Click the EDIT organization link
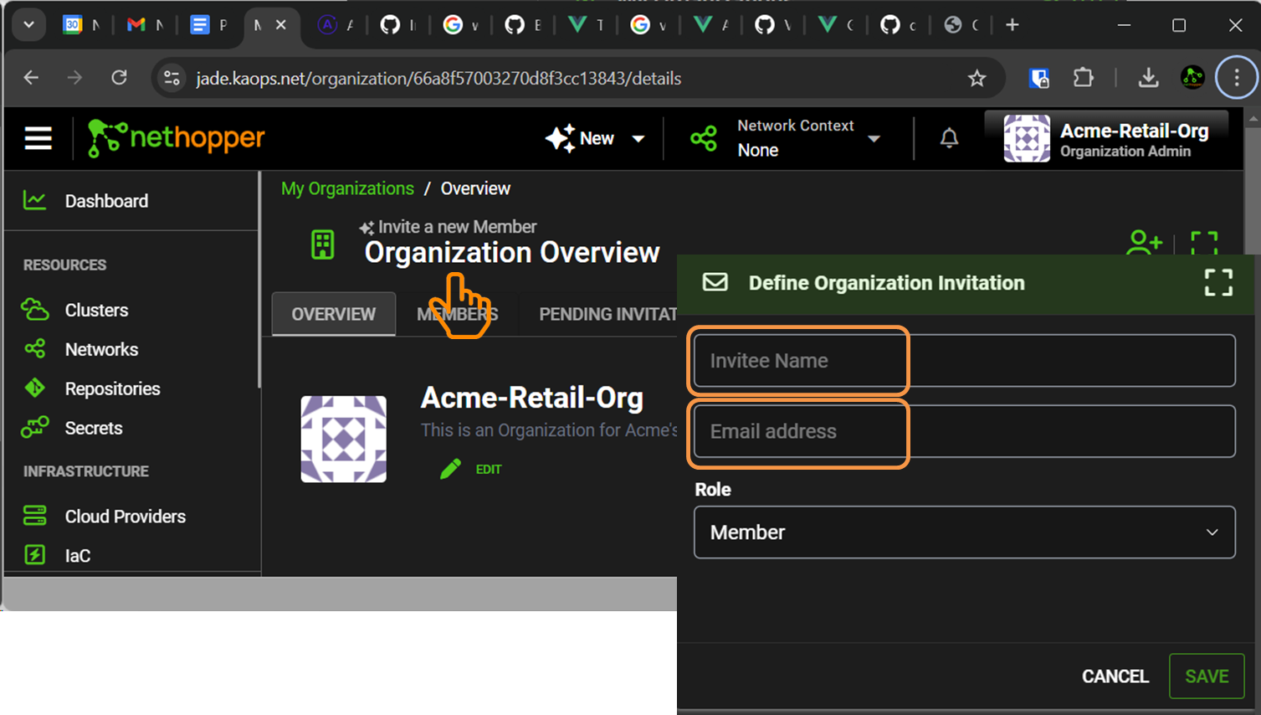Screen dimensions: 1261x715 pos(489,469)
